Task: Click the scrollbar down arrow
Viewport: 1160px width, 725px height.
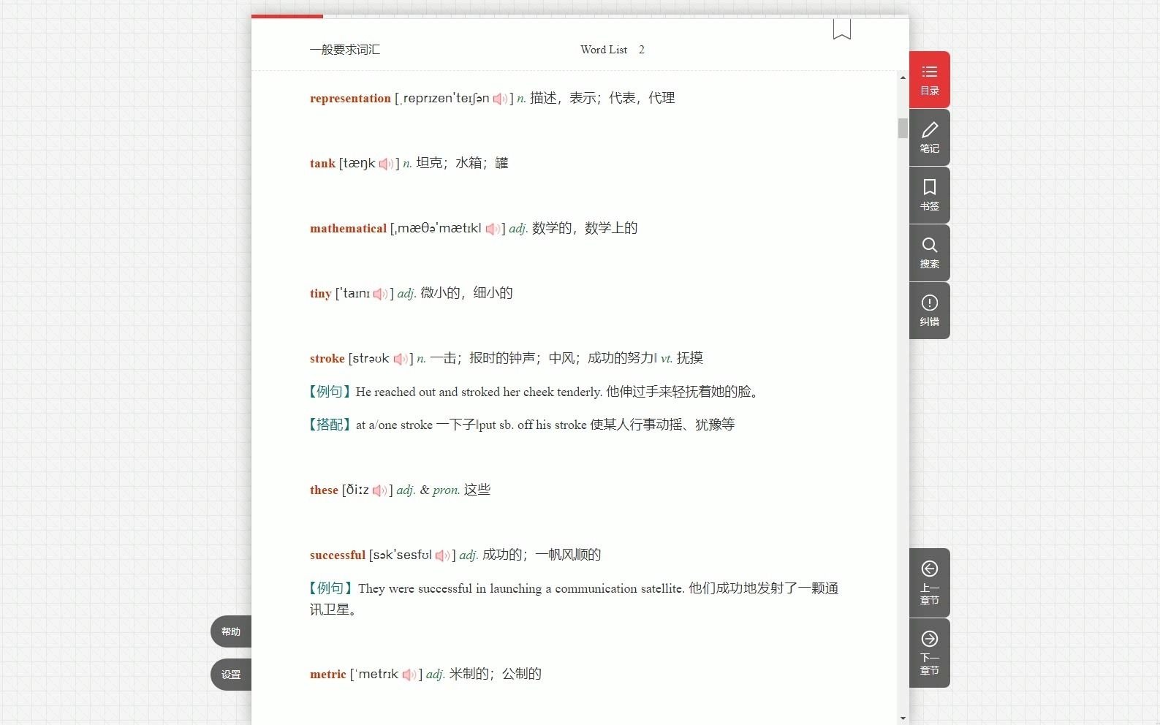Action: [903, 718]
